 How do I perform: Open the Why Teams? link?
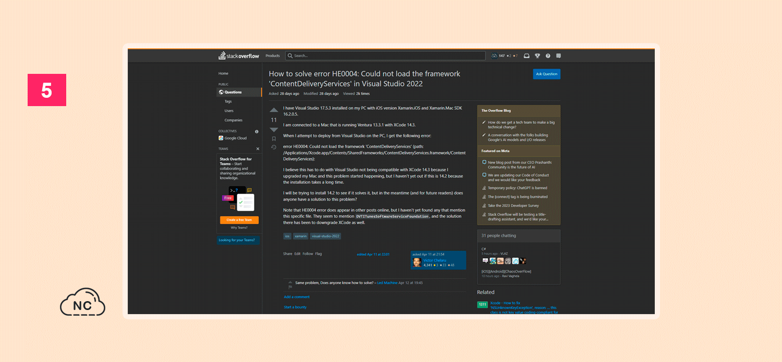tap(239, 228)
